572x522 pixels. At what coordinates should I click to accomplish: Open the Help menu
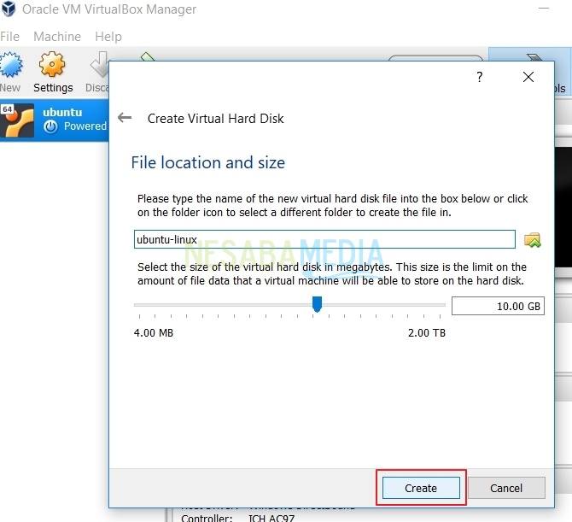tap(108, 37)
